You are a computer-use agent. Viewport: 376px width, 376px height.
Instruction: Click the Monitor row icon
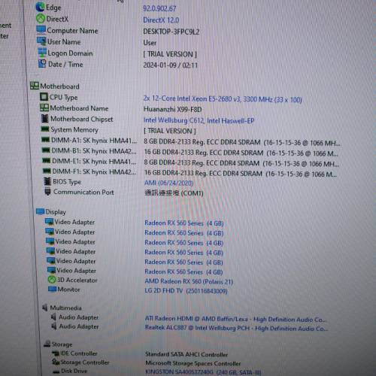coord(52,289)
